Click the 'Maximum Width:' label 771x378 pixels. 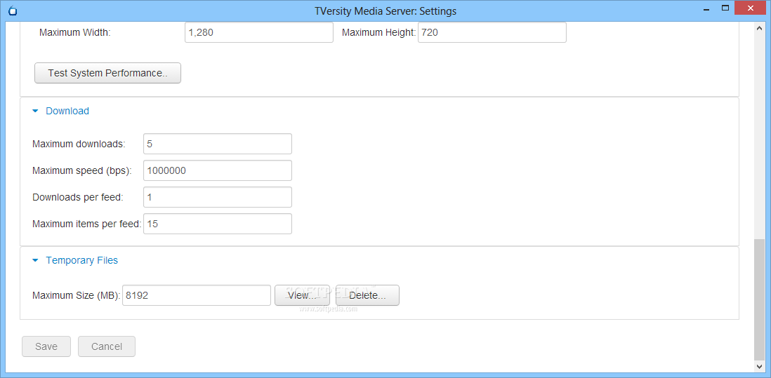[x=75, y=33]
